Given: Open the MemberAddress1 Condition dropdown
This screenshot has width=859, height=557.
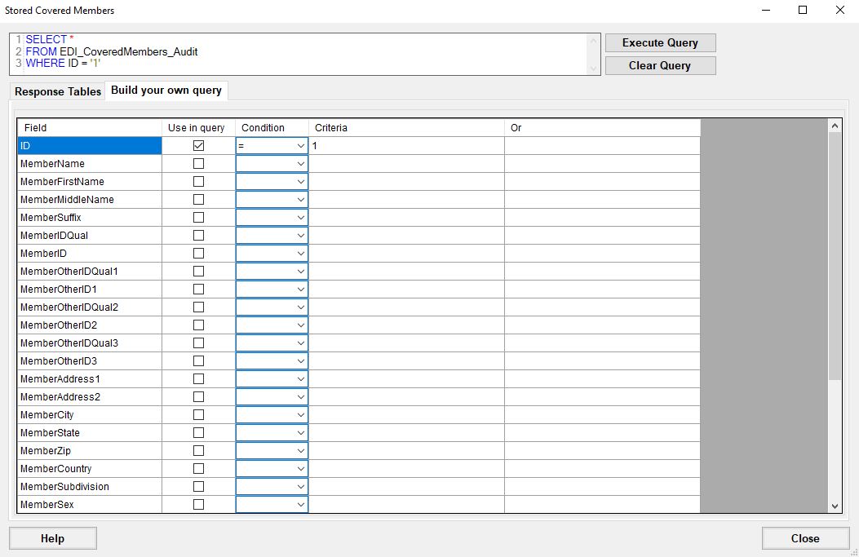Looking at the screenshot, I should coord(301,379).
